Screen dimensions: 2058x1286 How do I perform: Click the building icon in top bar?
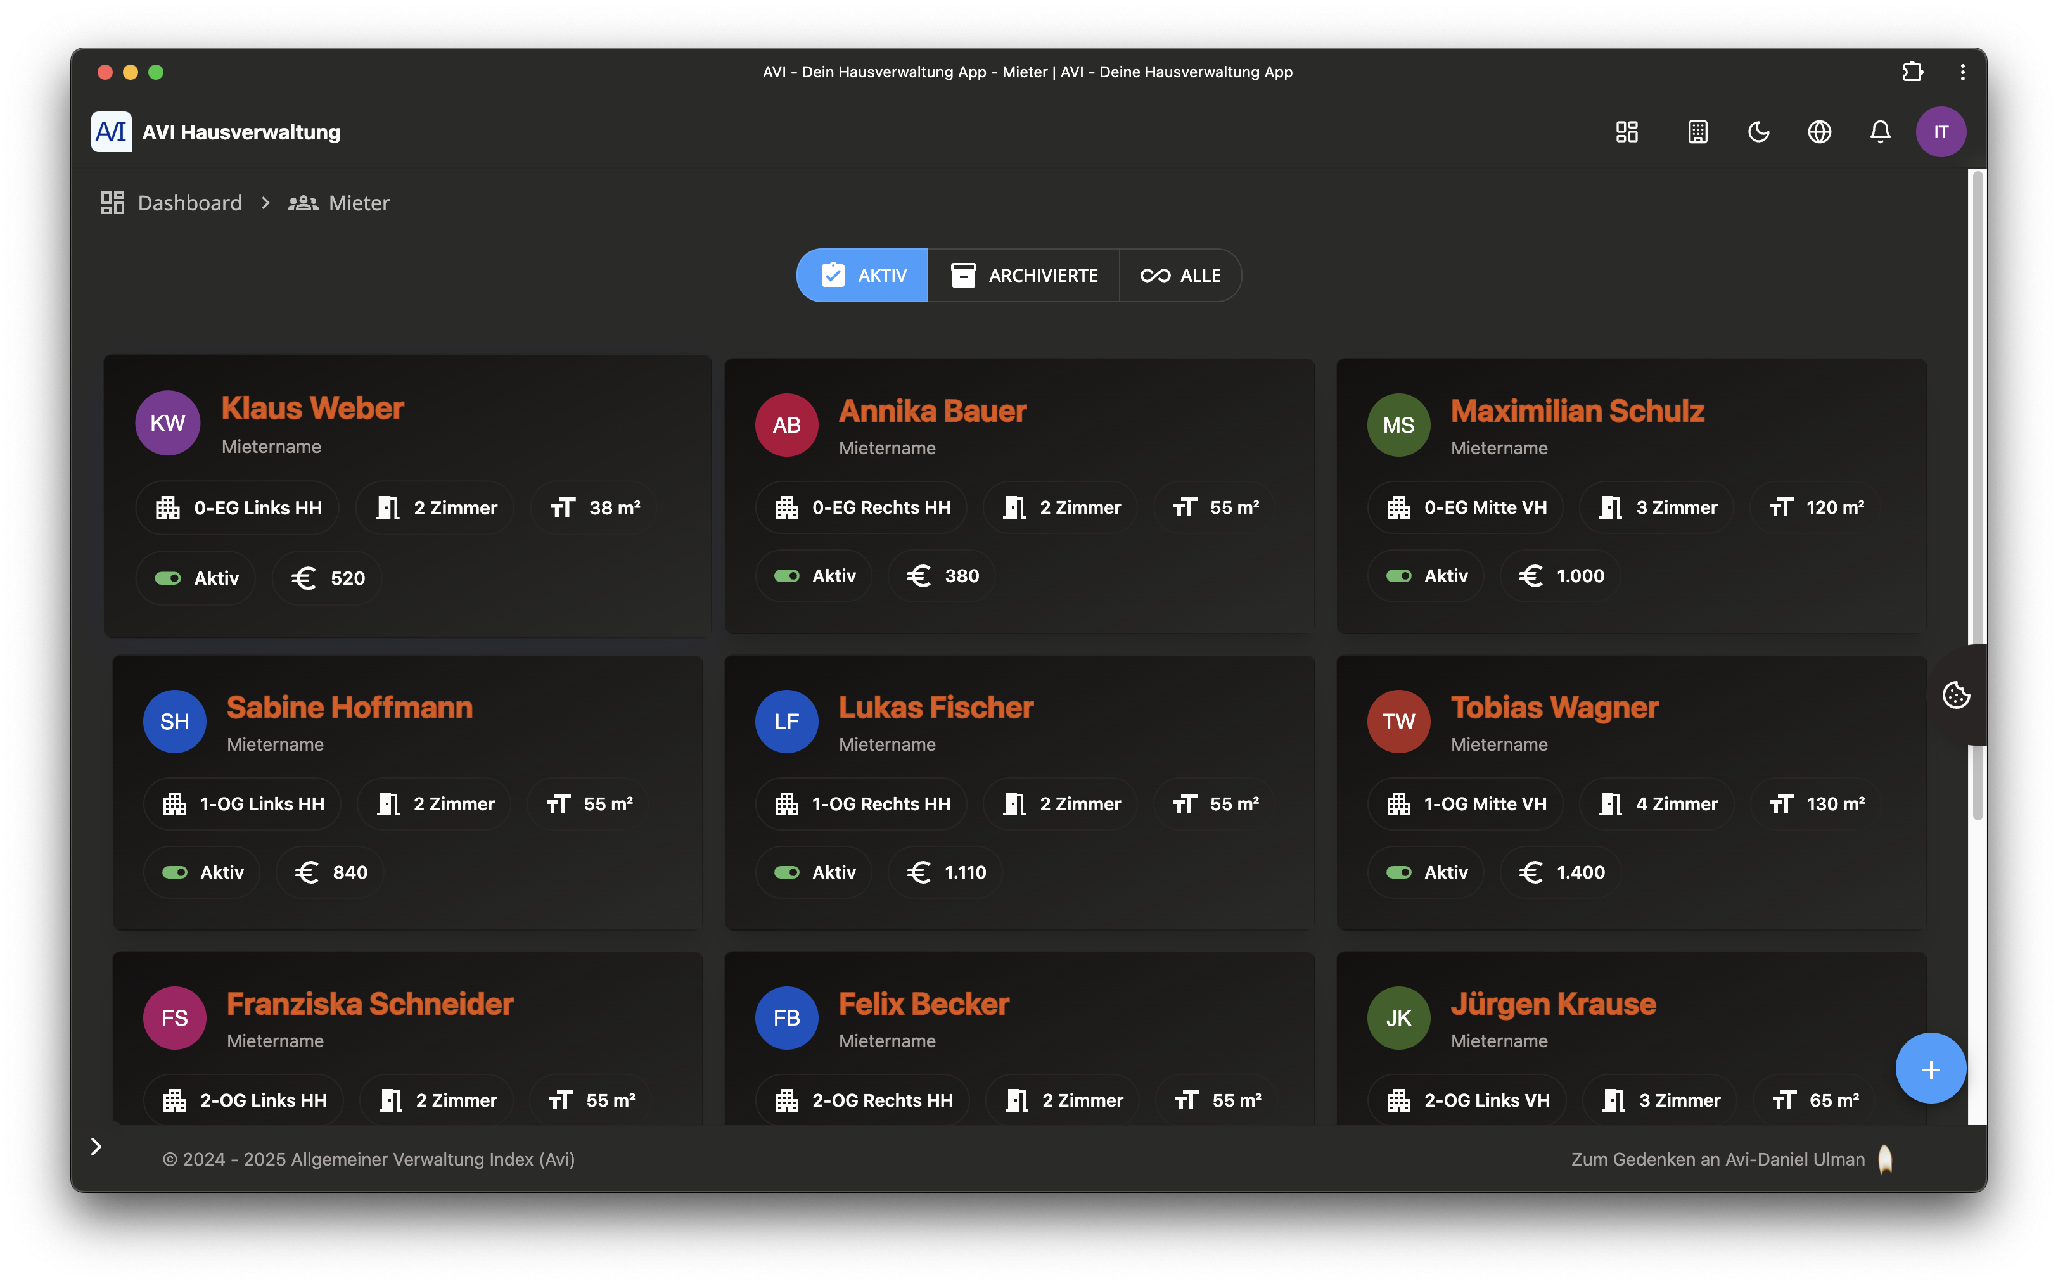[1697, 132]
